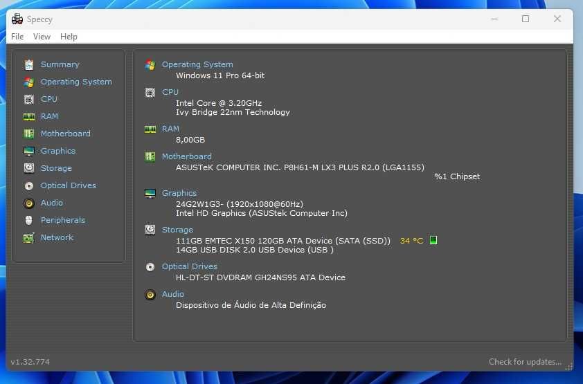Image resolution: width=583 pixels, height=384 pixels.
Task: Click the '24G2W1G3- (1920x1080@60Hz)' monitor text
Action: coord(240,204)
